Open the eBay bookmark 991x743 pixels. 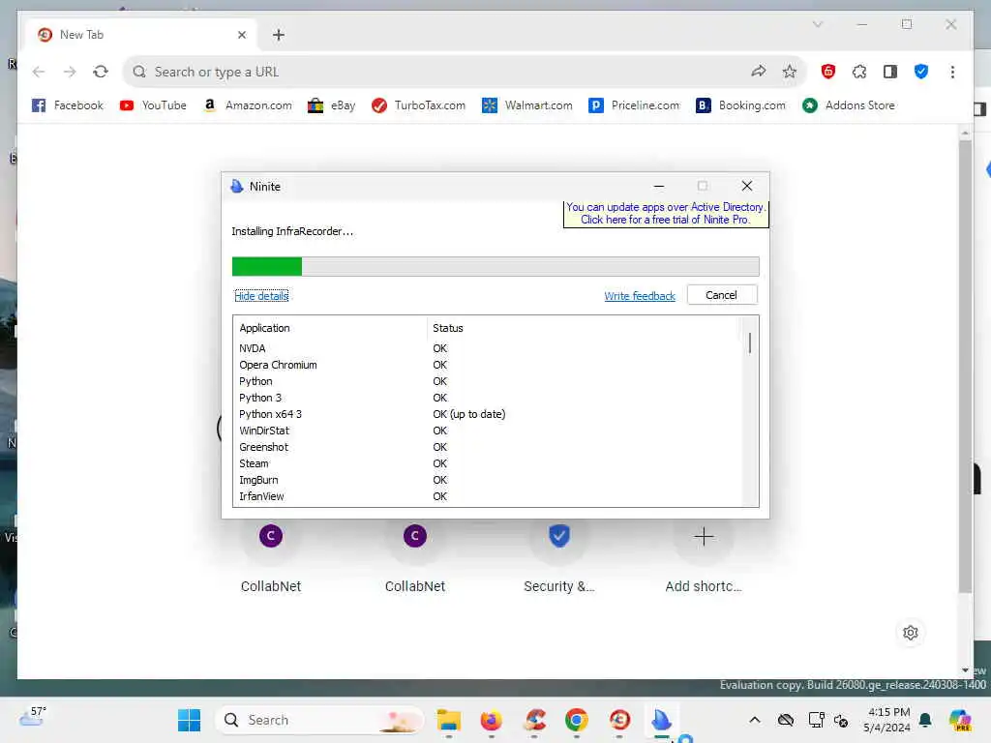(331, 105)
